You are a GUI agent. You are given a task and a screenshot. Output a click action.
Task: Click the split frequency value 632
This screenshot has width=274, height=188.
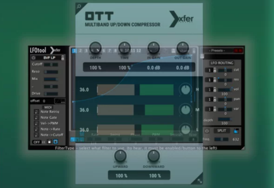click(x=236, y=139)
